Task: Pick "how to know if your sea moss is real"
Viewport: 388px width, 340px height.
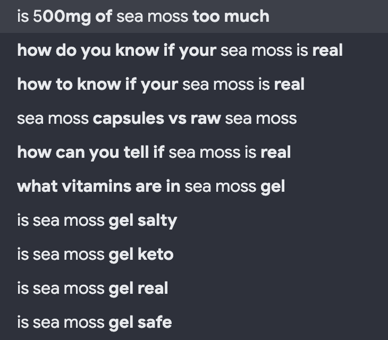Action: (194, 84)
